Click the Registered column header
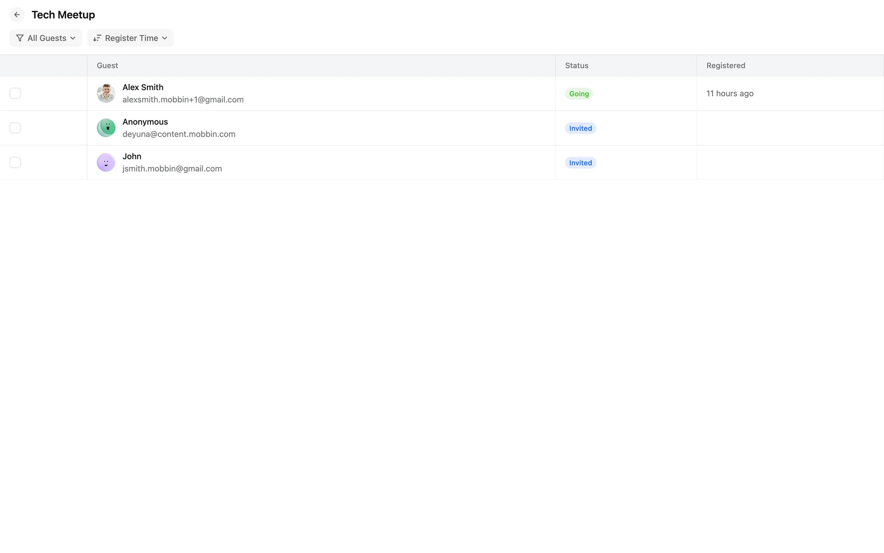Screen dimensions: 884x553 (x=726, y=65)
